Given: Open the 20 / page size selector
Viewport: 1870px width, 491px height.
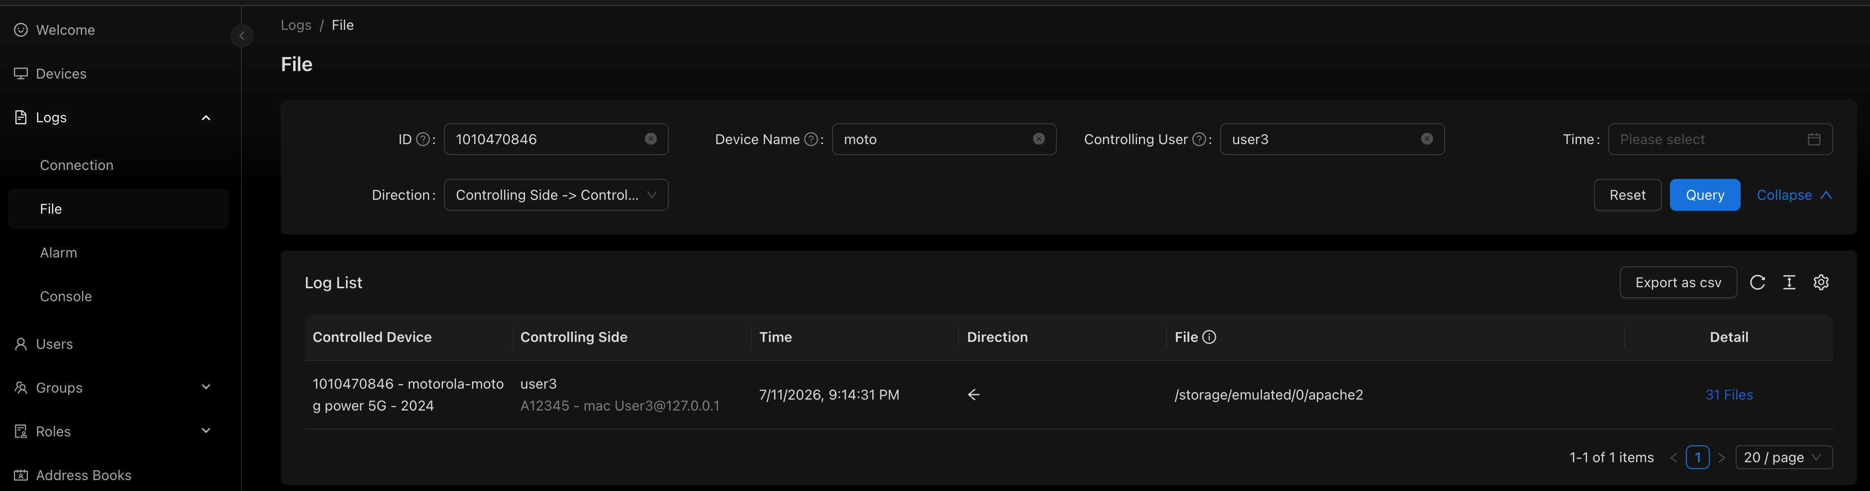Looking at the screenshot, I should click(1783, 457).
